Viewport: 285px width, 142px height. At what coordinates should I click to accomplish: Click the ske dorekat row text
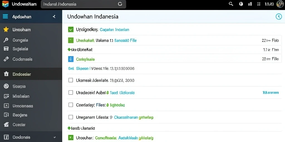(82, 49)
